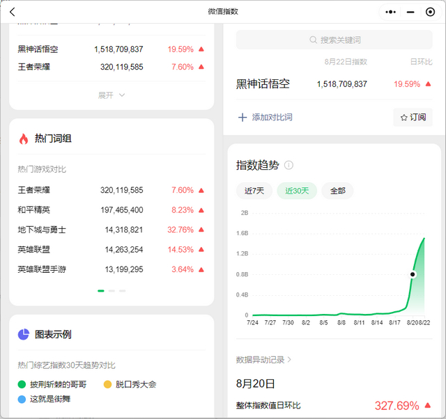Click the up triangle in 英雄联盟手游 row

click(x=201, y=269)
